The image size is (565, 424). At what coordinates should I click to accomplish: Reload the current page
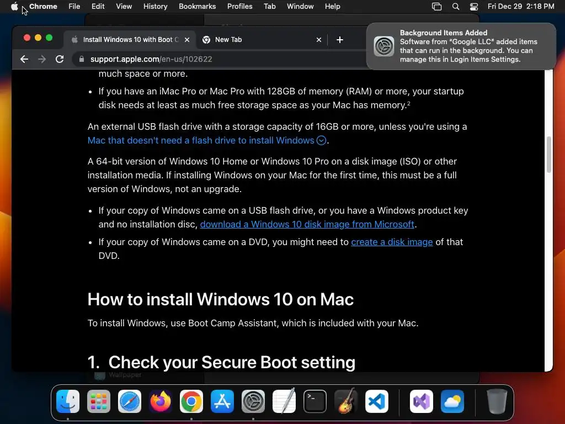tap(60, 59)
